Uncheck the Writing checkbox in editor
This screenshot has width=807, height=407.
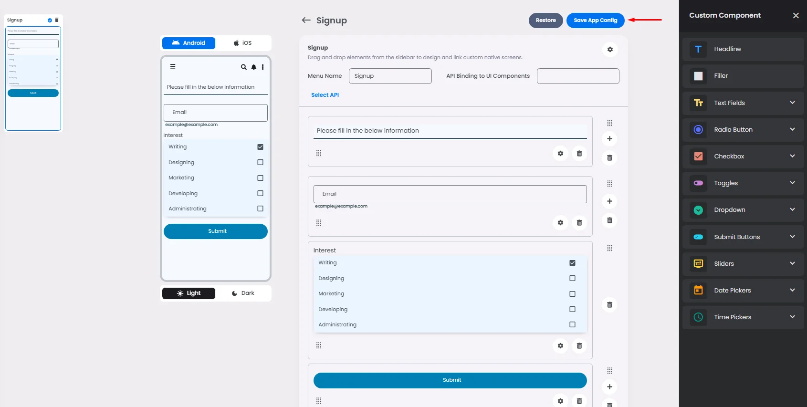[572, 263]
